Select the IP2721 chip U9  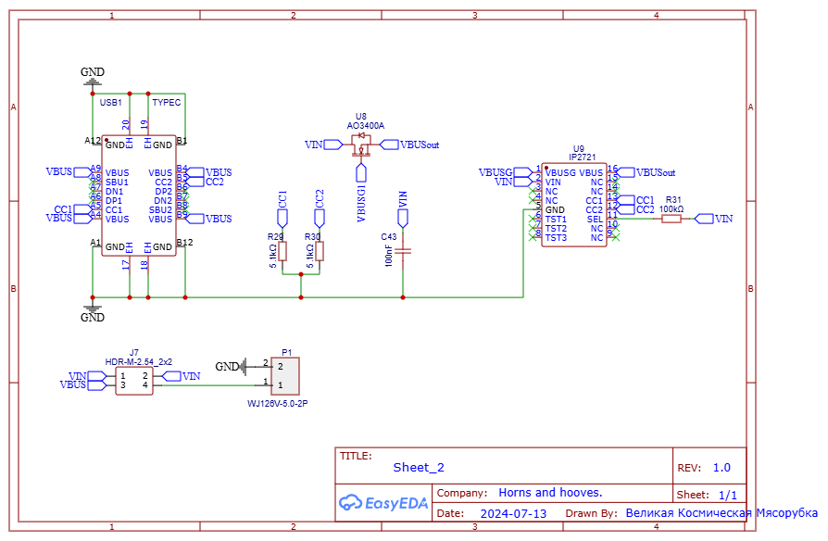point(574,204)
